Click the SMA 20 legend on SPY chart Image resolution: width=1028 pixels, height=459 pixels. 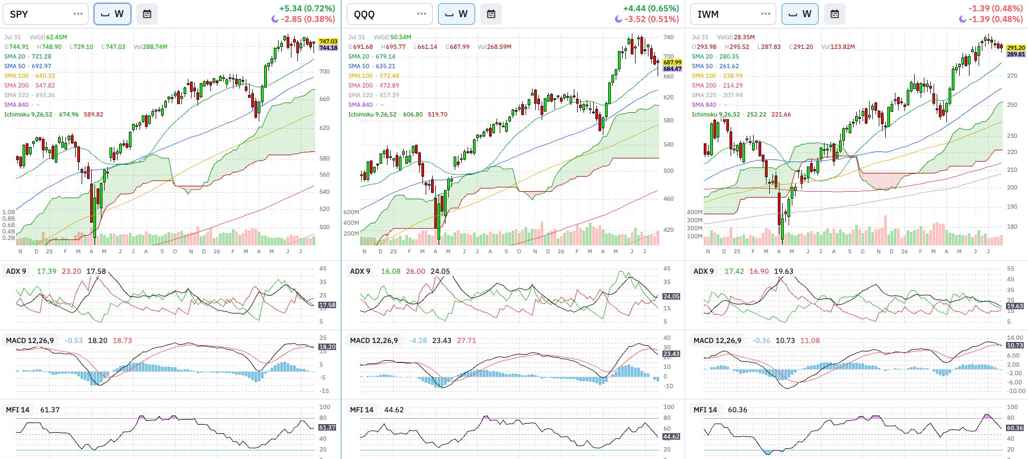pyautogui.click(x=28, y=56)
